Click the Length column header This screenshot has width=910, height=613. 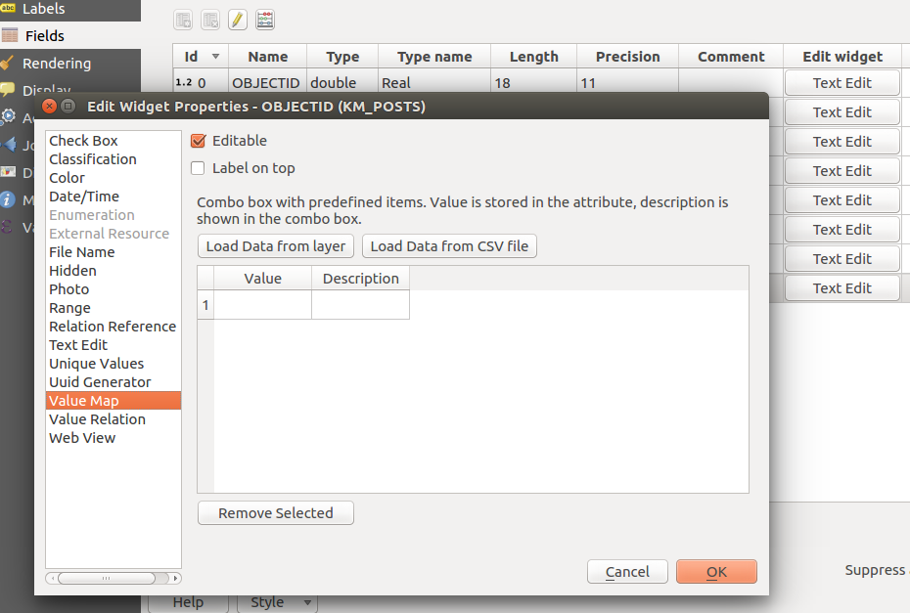click(534, 57)
